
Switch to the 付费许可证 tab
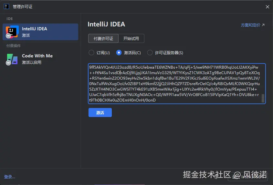coord(103,38)
